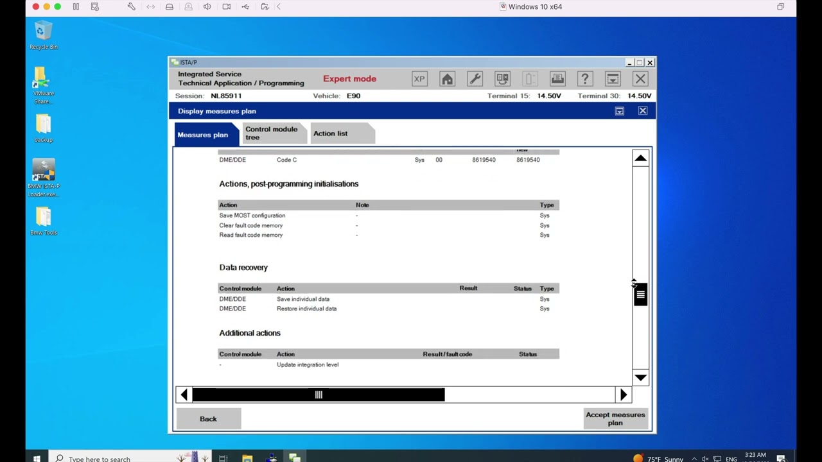The image size is (822, 462).
Task: Open the Recycle Bin desktop icon
Action: click(44, 35)
